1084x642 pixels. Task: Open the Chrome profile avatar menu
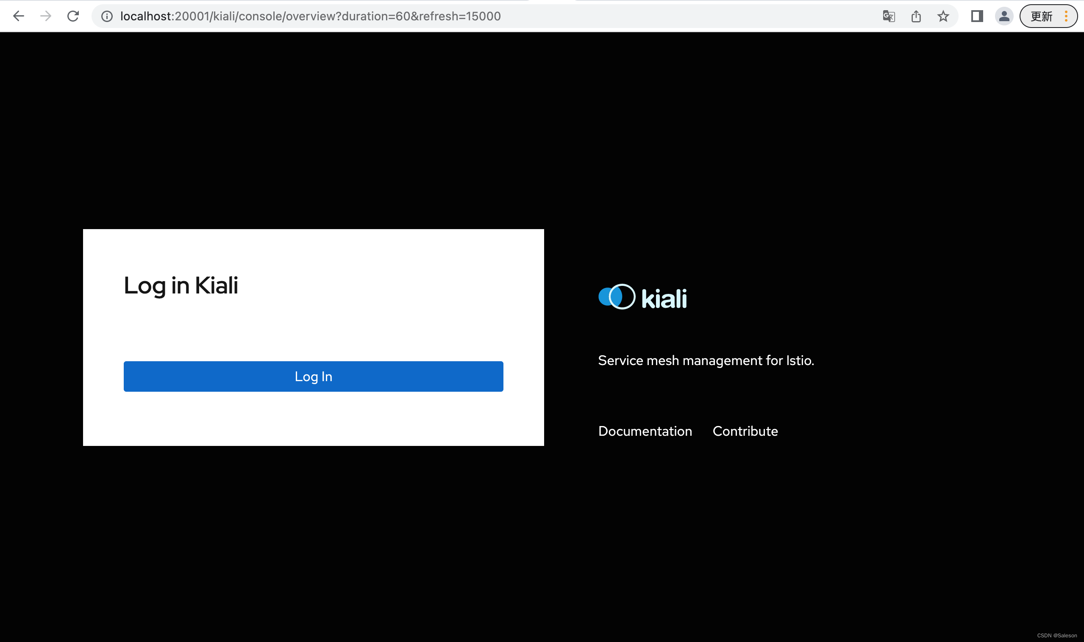(1004, 17)
